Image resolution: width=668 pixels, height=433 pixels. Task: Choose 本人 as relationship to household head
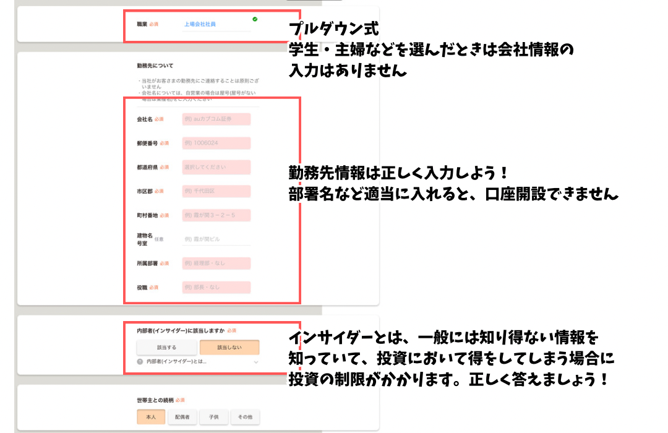click(151, 418)
